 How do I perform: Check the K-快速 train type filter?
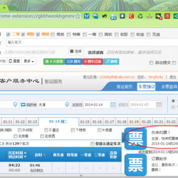pyautogui.click(x=99, y=130)
